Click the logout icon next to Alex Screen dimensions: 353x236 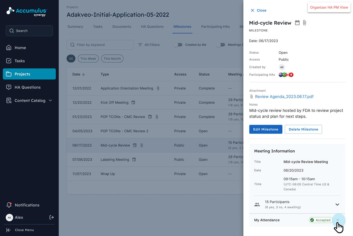click(x=52, y=217)
